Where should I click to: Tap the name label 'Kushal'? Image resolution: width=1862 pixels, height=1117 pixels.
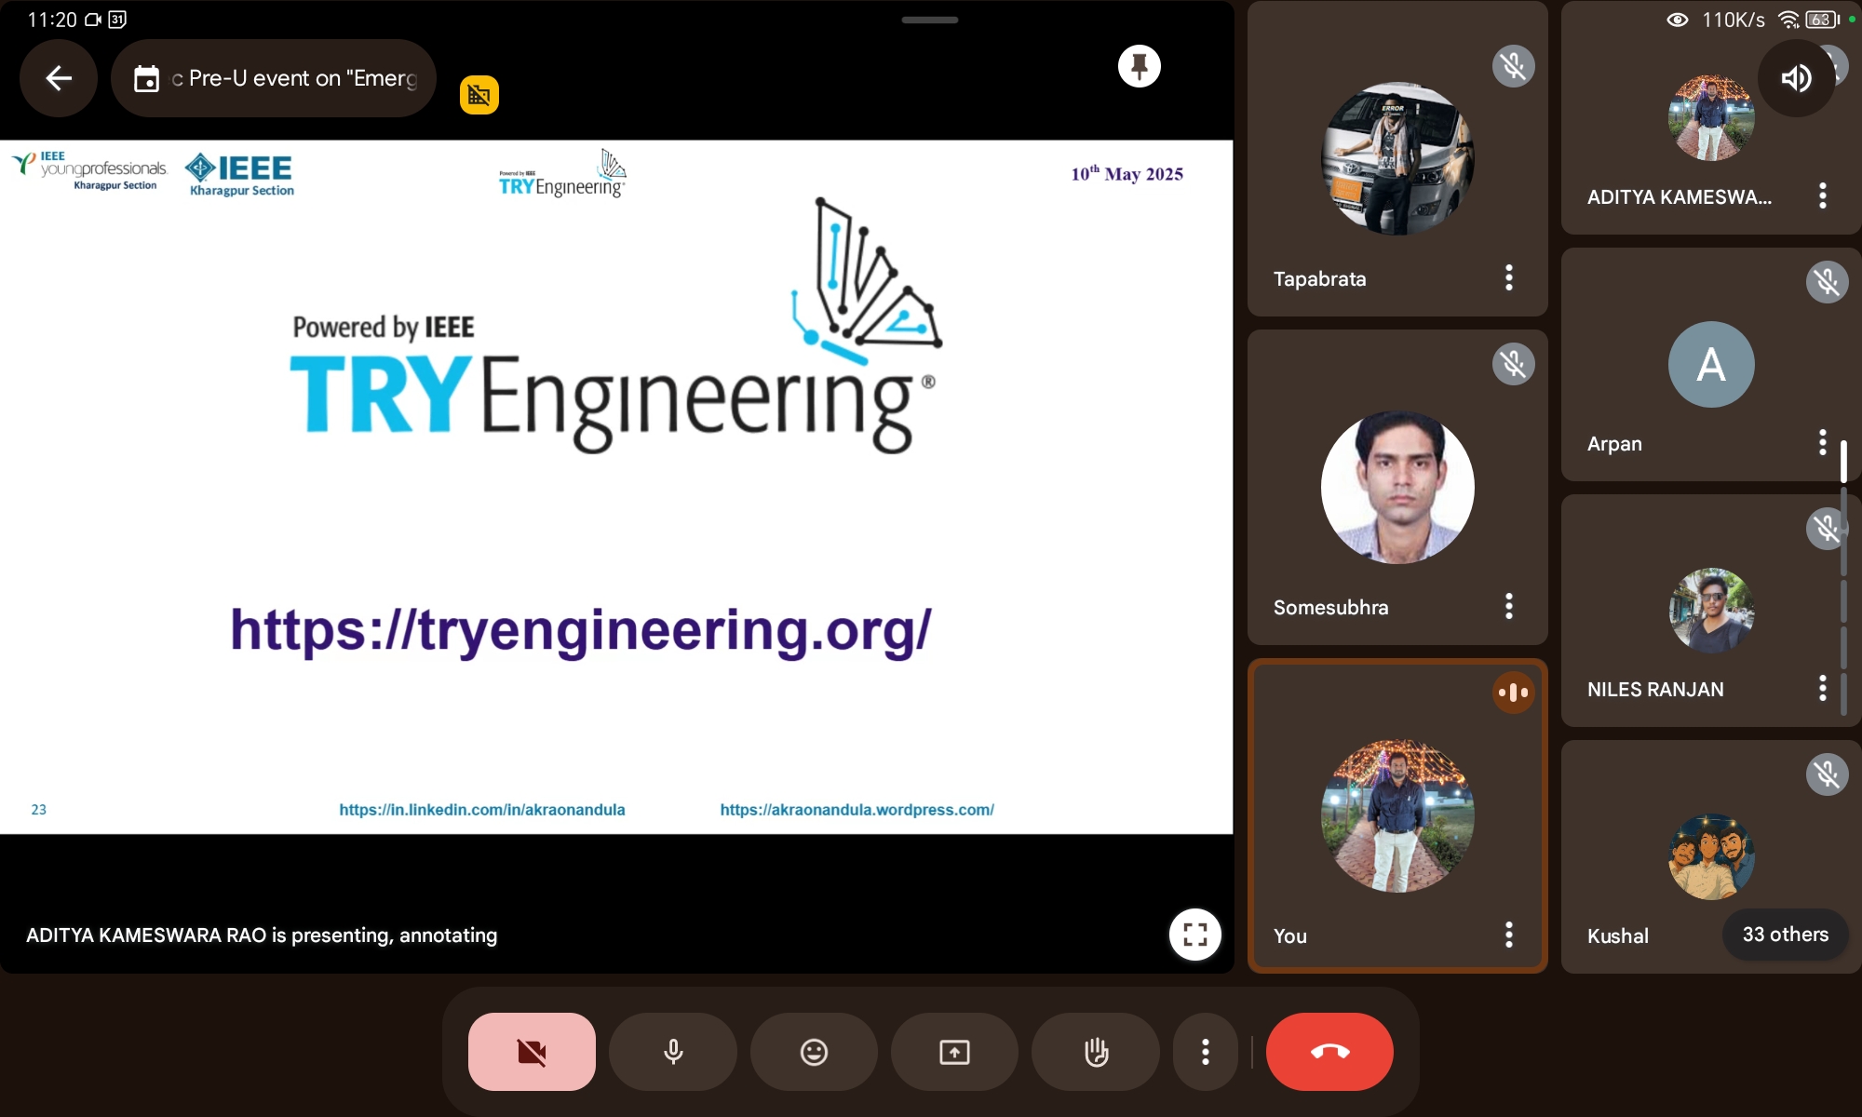(1618, 935)
